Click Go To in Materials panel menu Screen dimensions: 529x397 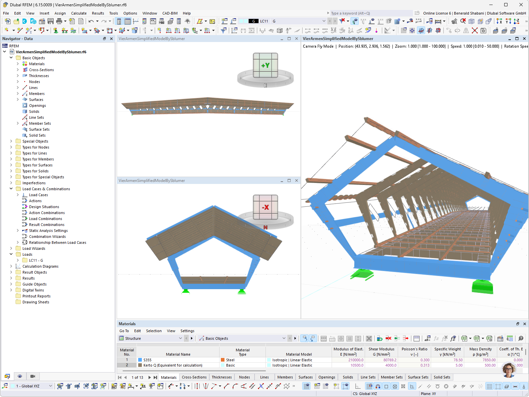pos(124,331)
